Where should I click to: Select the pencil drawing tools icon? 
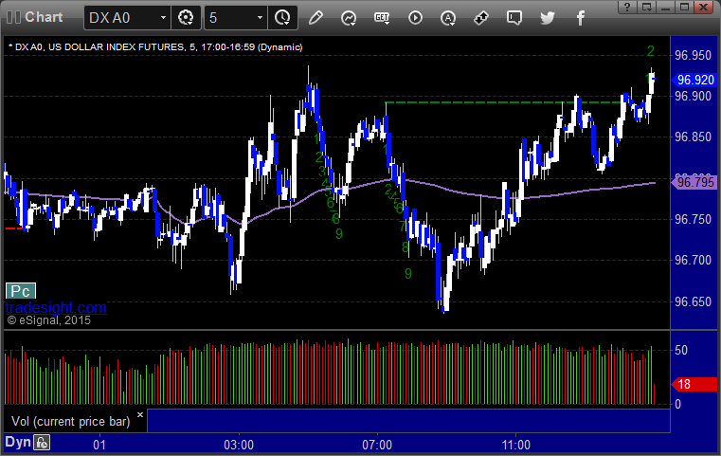click(x=315, y=18)
